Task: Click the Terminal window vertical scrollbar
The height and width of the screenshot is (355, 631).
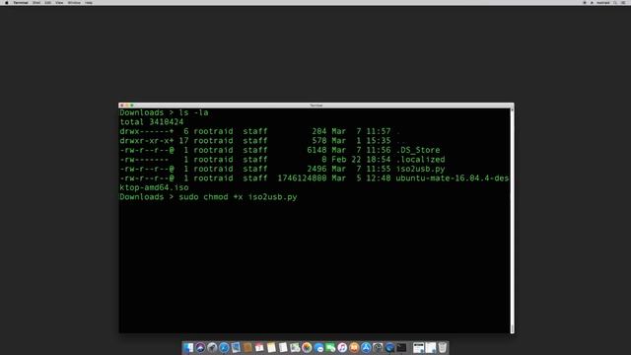Action: click(x=512, y=220)
